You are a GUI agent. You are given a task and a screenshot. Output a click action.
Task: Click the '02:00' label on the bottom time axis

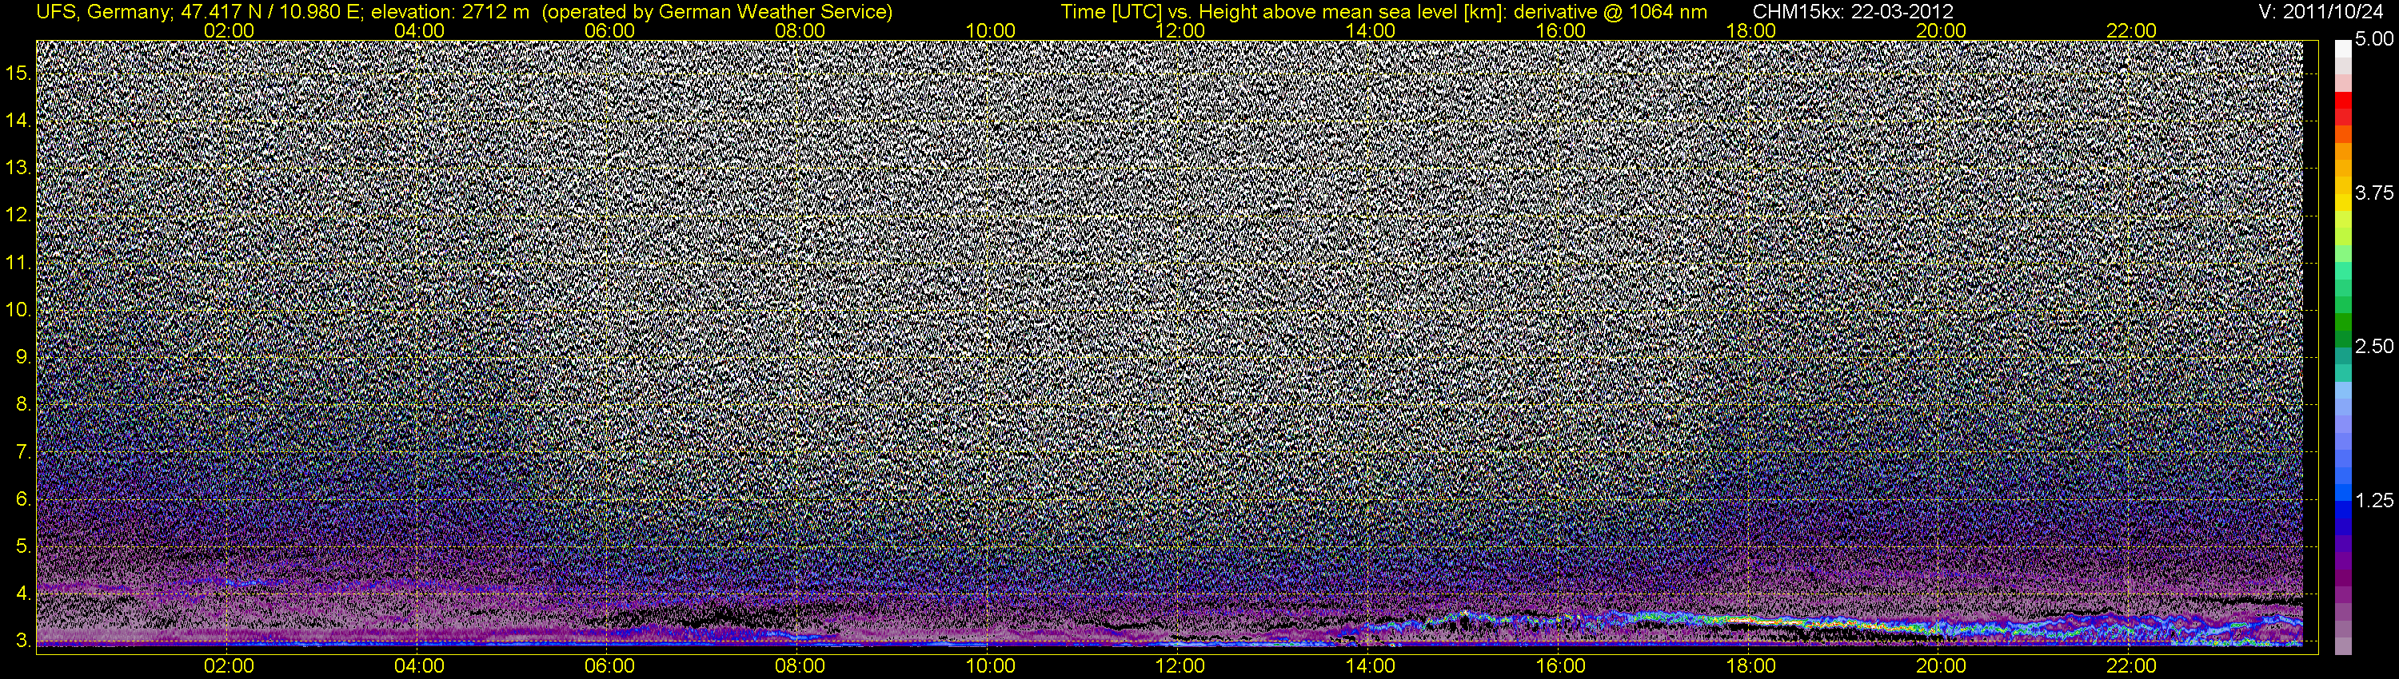(x=229, y=666)
